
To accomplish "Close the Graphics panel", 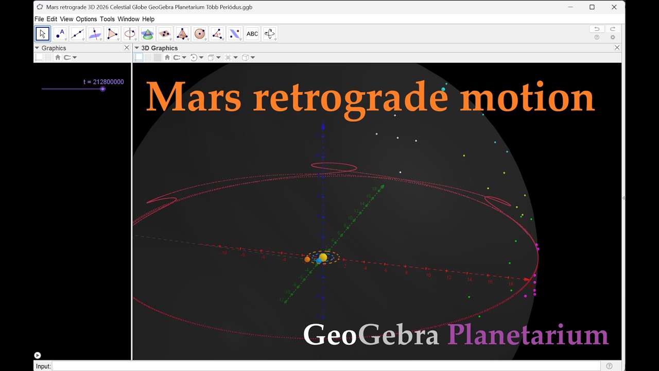I will 127,48.
